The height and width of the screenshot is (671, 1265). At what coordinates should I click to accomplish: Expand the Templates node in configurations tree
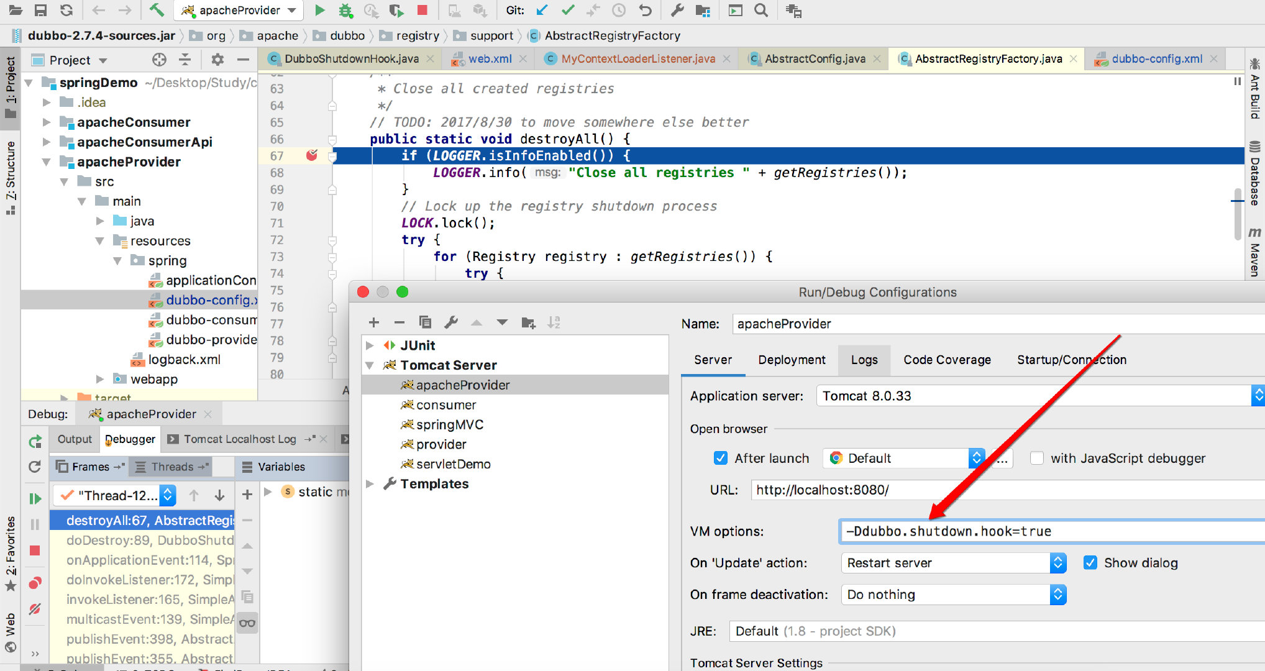click(370, 483)
